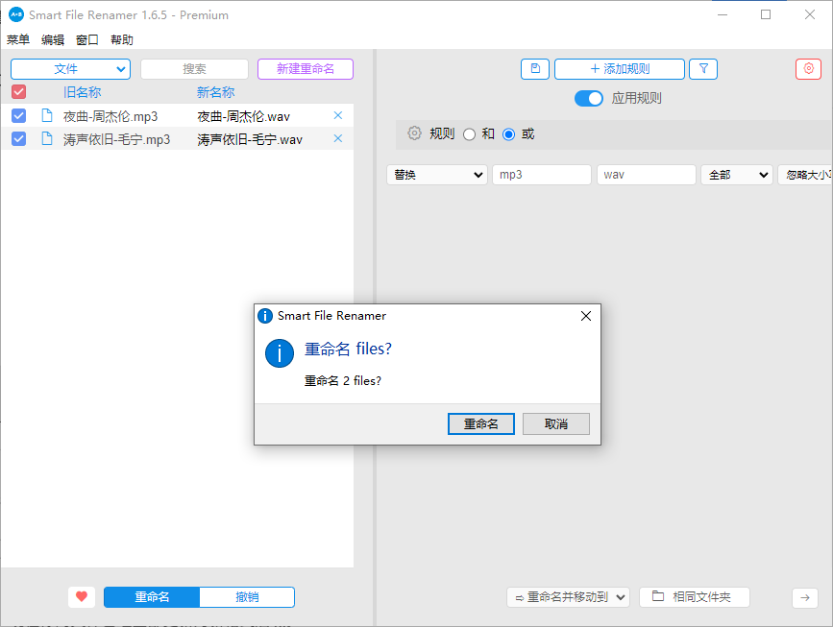Open the 替换 rule type dropdown

tap(437, 175)
